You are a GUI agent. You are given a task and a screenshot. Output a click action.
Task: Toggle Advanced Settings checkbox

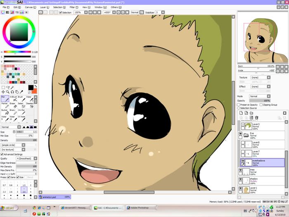[x=2, y=154]
